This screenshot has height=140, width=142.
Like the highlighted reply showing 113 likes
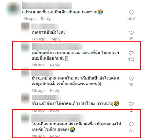point(131,53)
